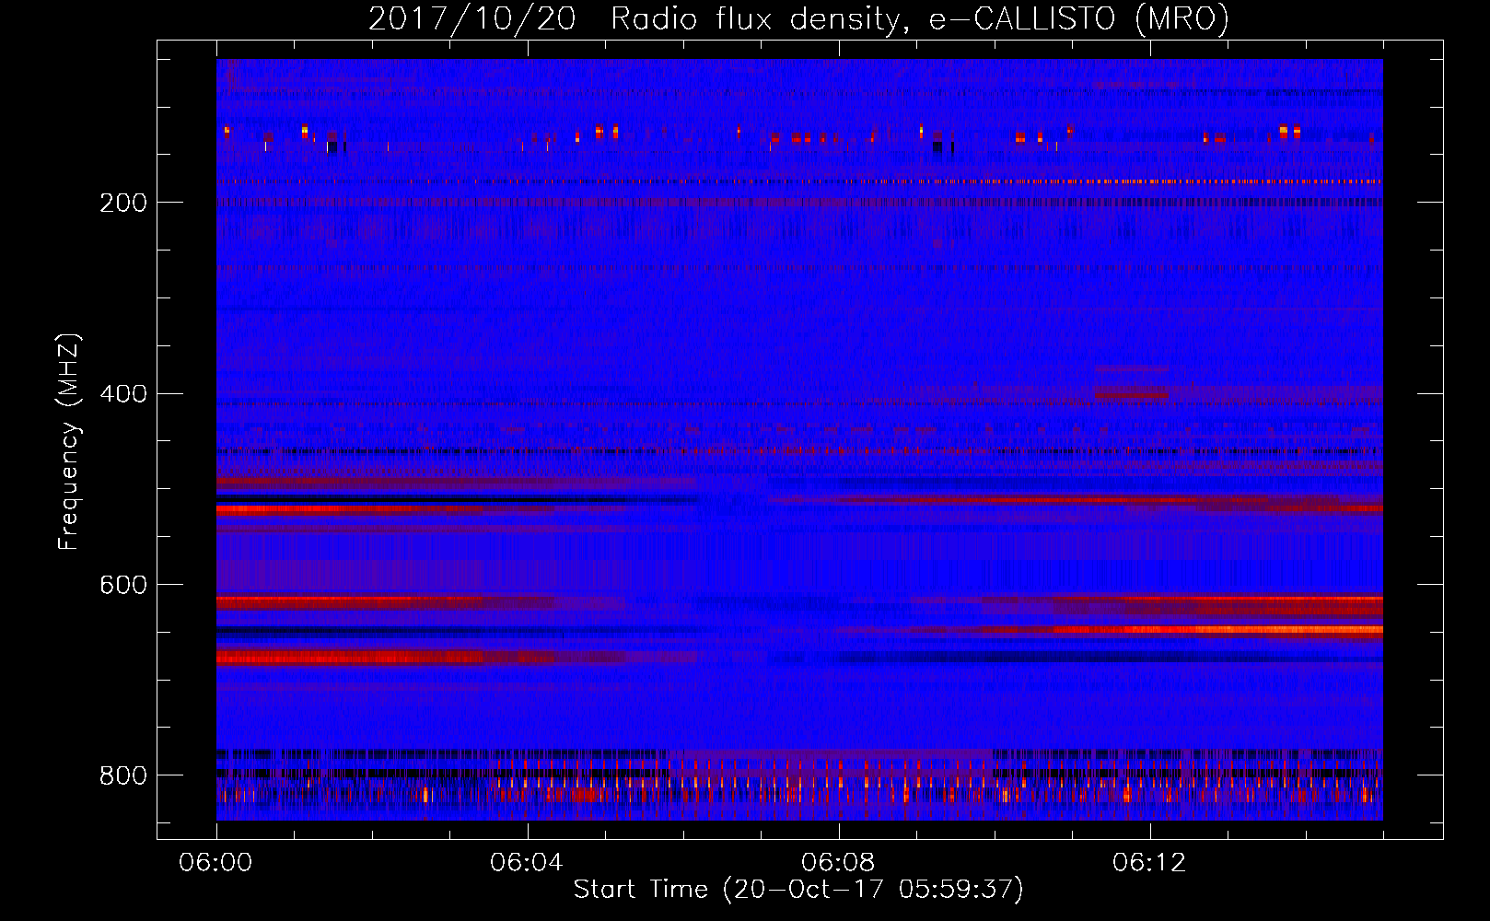
Task: Click the 800 frequency tick label
Action: coord(123,776)
